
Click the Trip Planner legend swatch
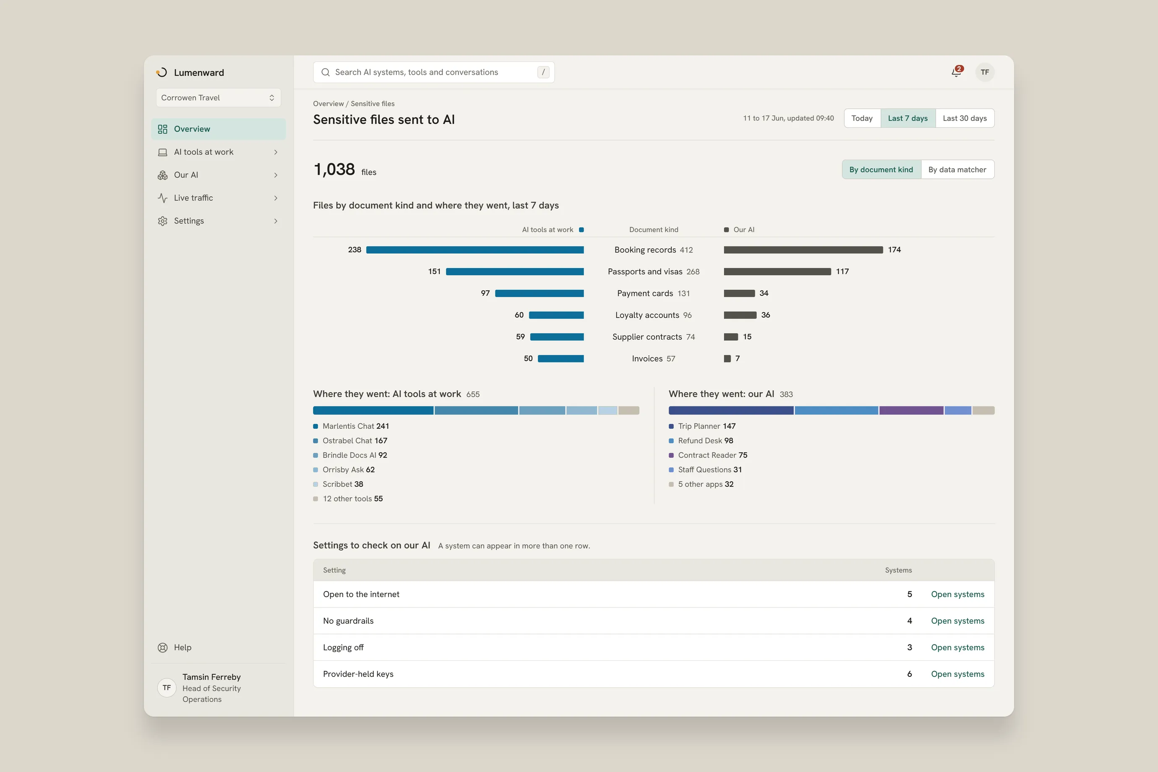671,426
